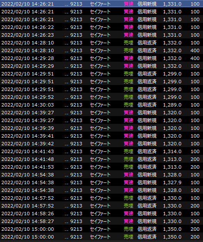Select the timestamp 2022/02/10 14:26:22
Viewport: 203px width, 242px height.
pyautogui.click(x=28, y=27)
